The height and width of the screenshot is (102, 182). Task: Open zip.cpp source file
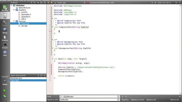point(24,26)
